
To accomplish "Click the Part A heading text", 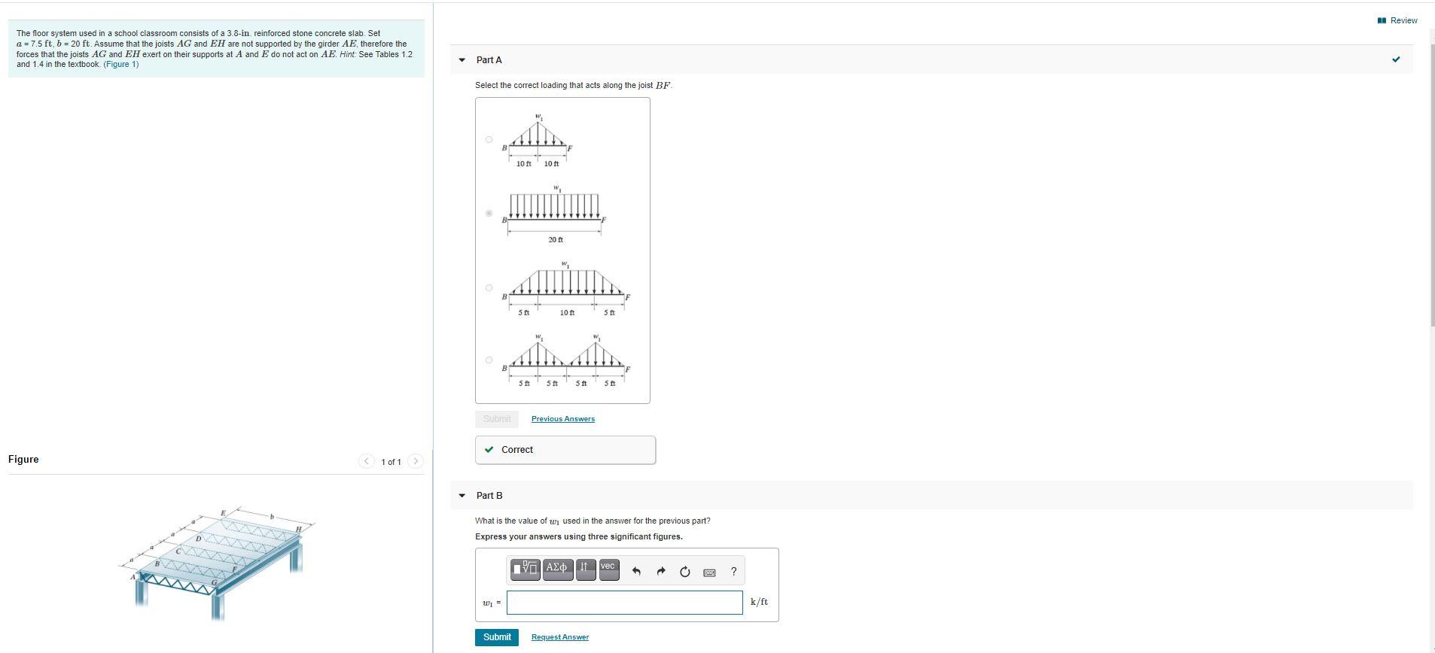I will tap(489, 60).
